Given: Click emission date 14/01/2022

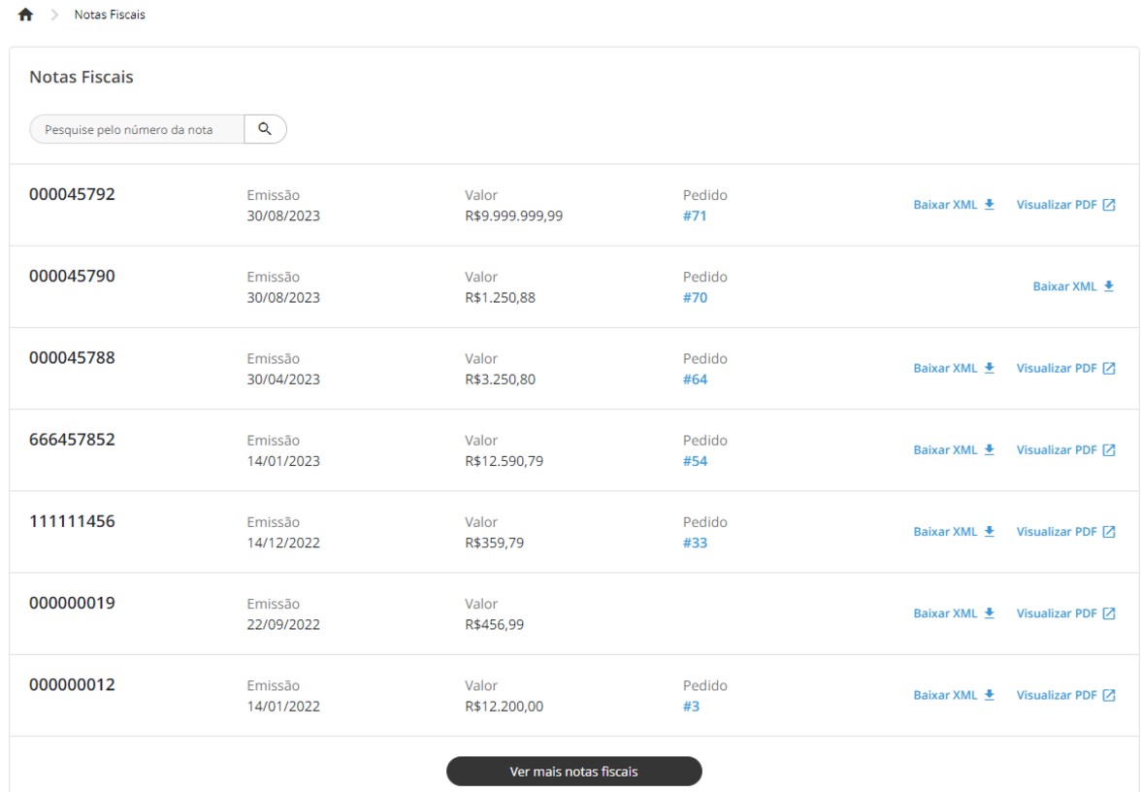Looking at the screenshot, I should click(x=283, y=707).
